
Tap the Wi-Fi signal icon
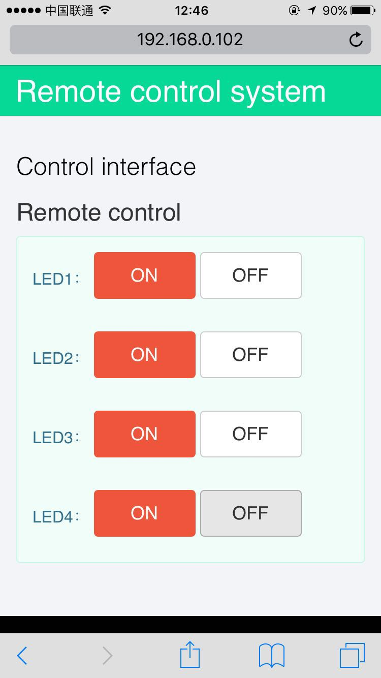click(105, 10)
